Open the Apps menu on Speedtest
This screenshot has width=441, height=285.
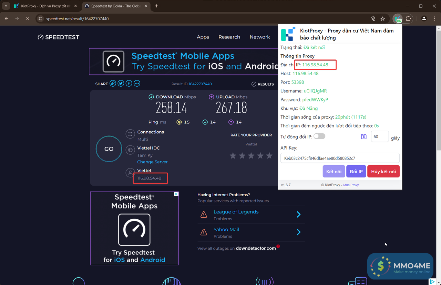[x=203, y=37]
